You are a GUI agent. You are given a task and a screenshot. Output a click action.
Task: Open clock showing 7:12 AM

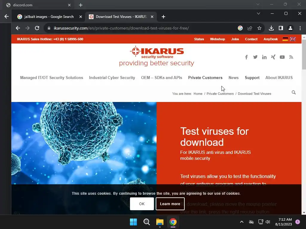[x=284, y=222]
